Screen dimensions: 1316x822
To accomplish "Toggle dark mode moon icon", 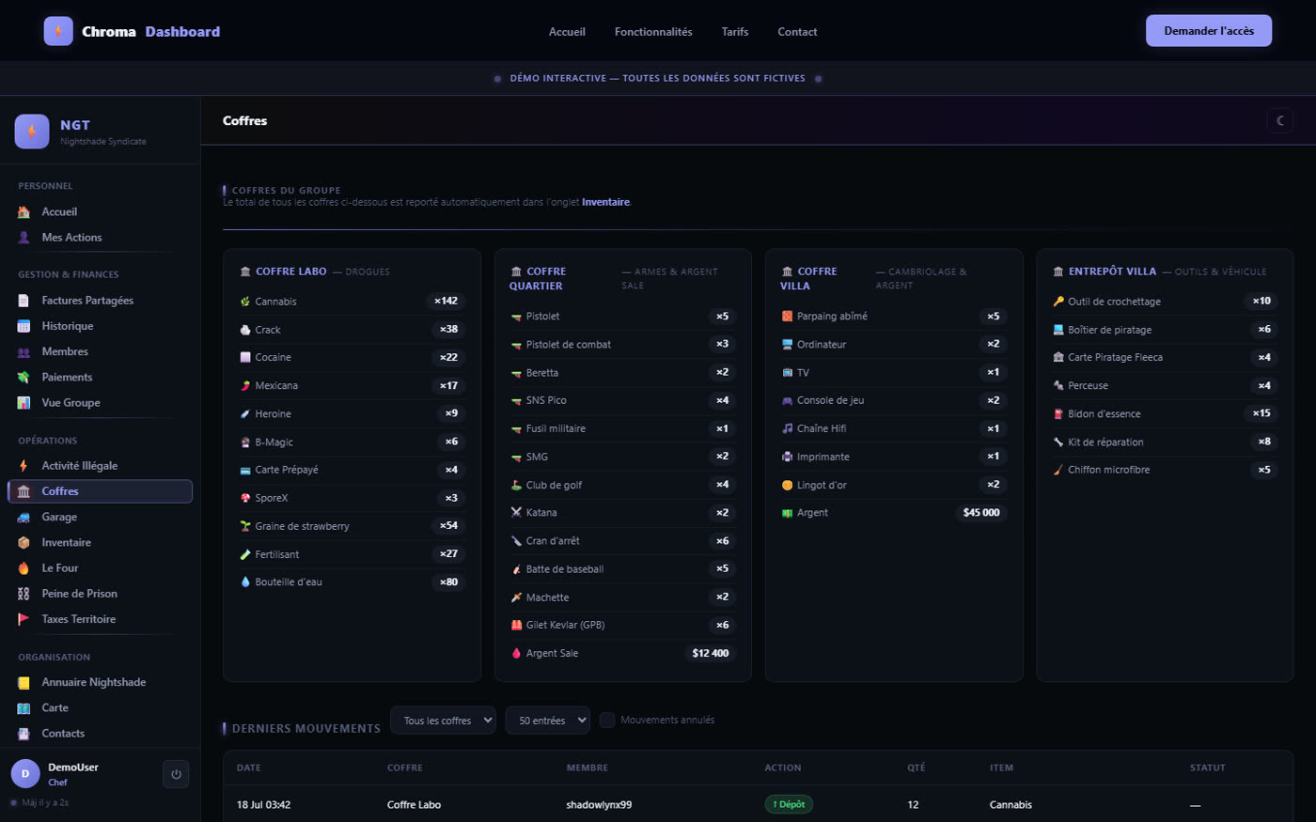I will 1280,120.
